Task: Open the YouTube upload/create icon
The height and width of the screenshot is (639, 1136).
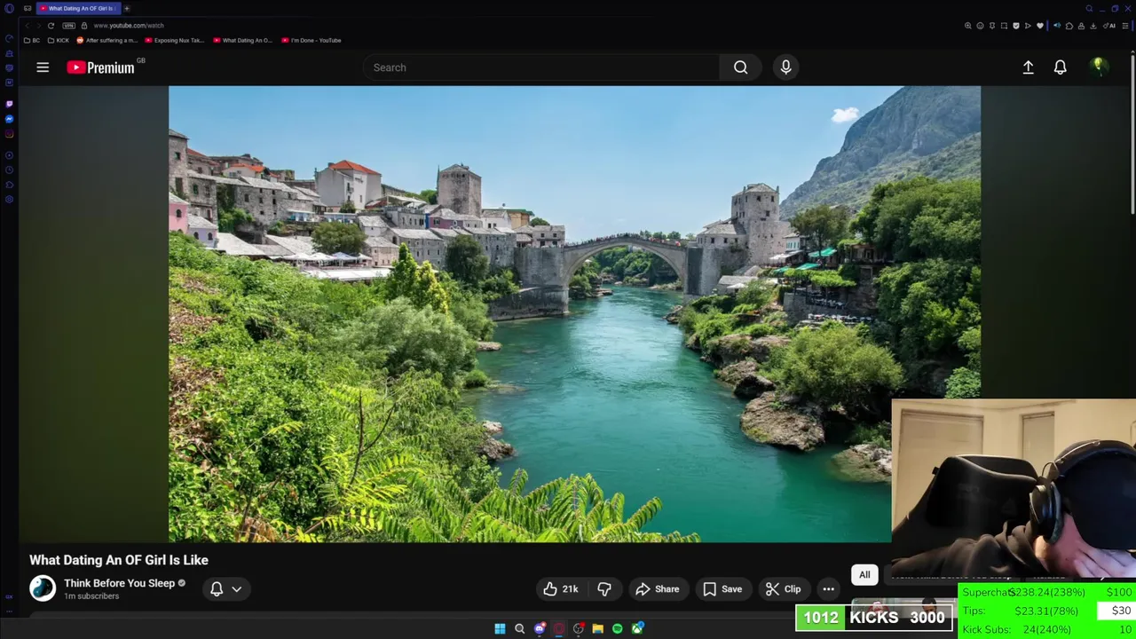Action: pos(1028,67)
